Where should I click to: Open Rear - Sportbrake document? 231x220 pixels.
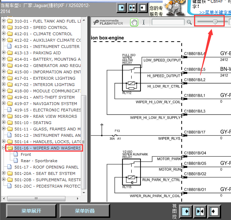pyautogui.click(x=39, y=161)
